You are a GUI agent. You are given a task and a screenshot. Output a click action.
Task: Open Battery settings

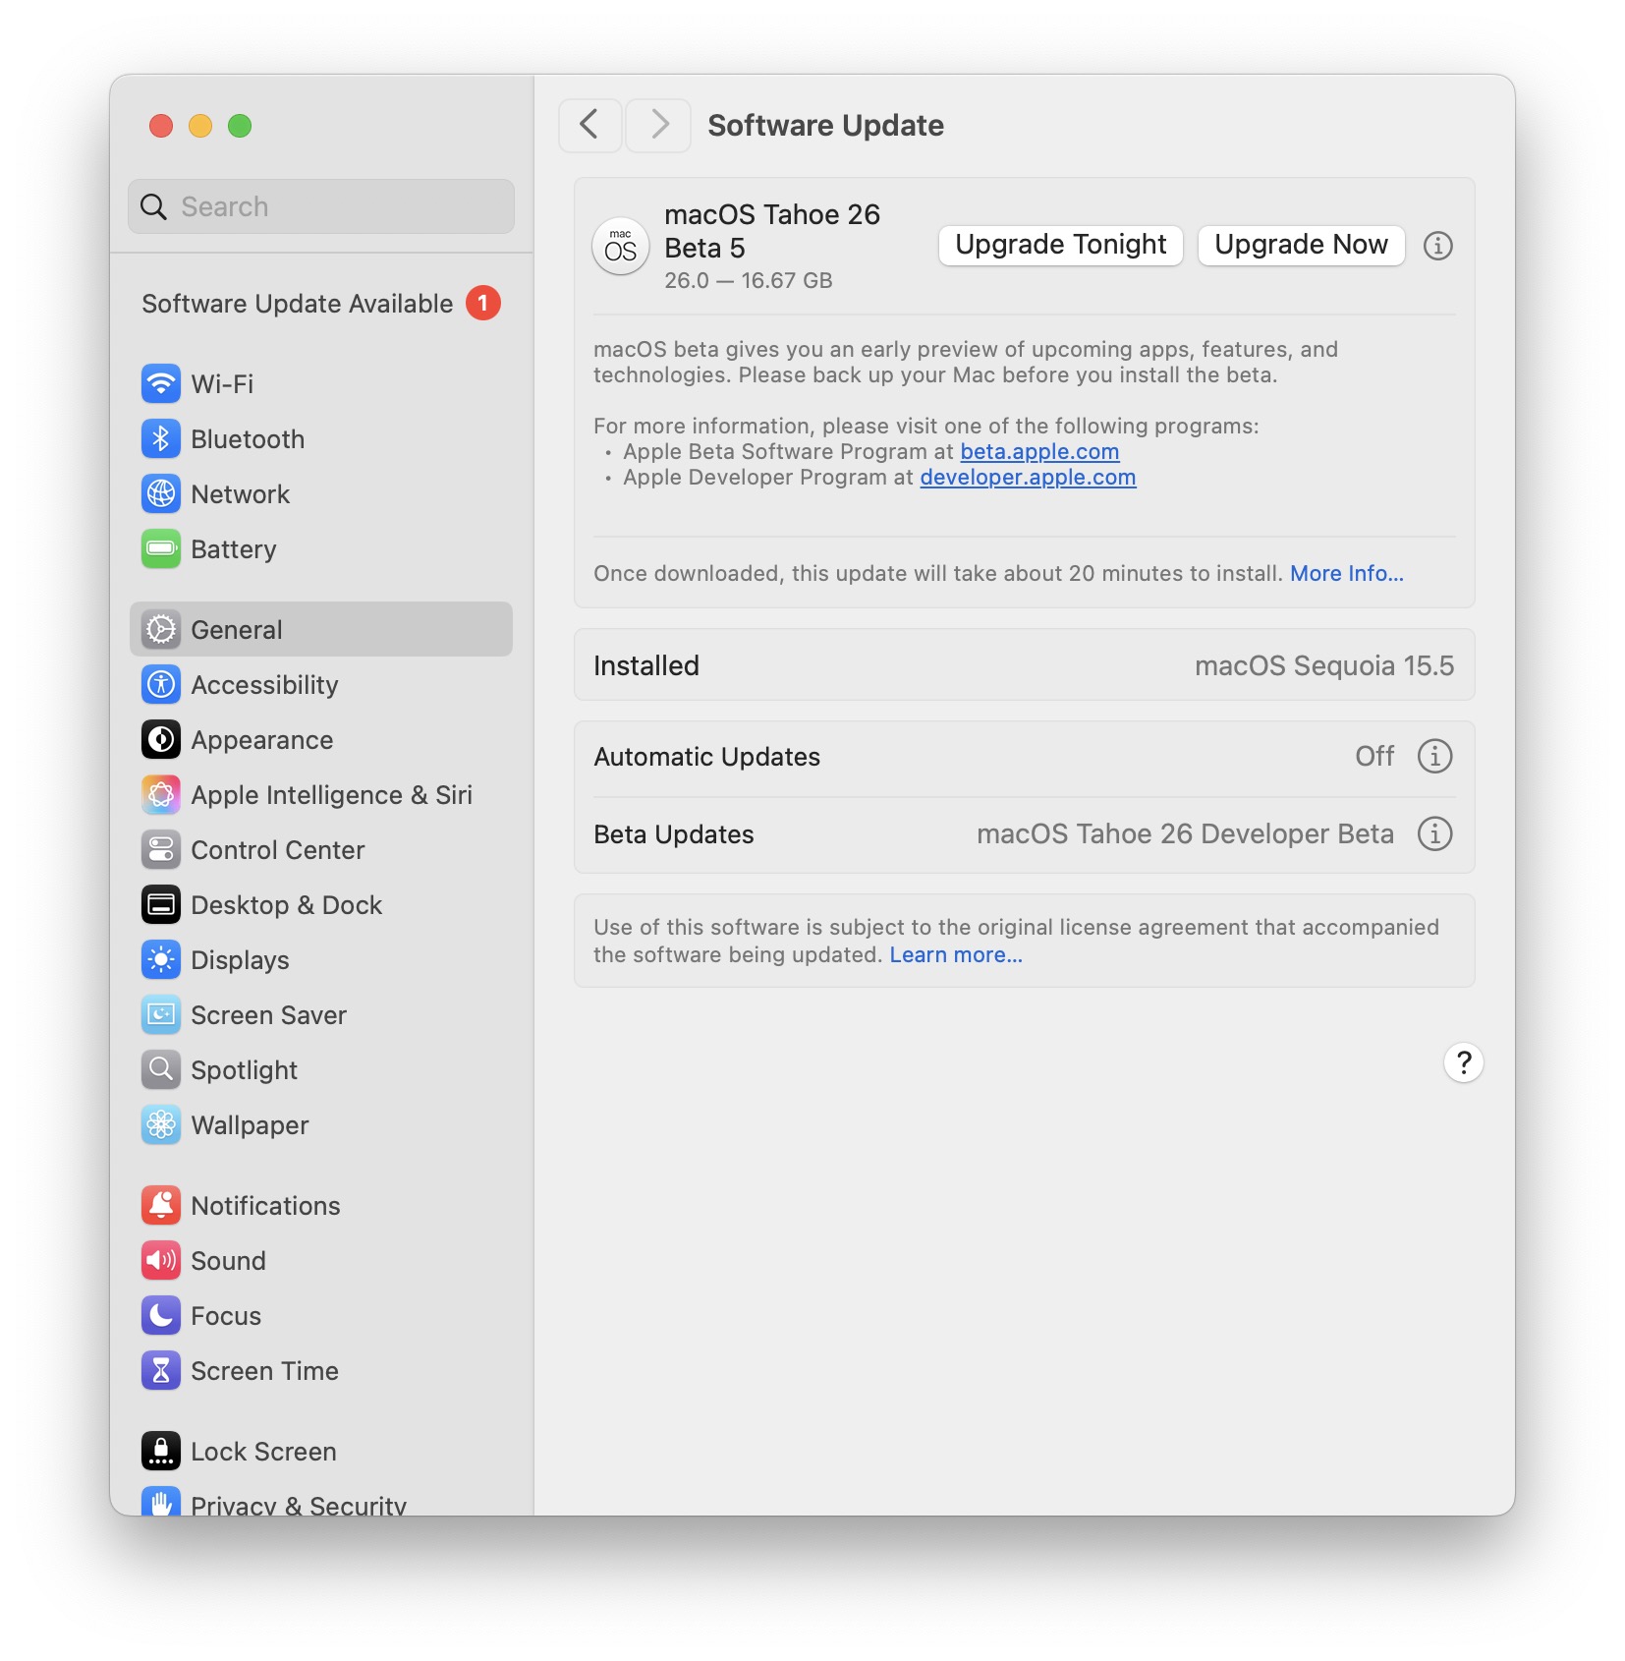[x=233, y=549]
